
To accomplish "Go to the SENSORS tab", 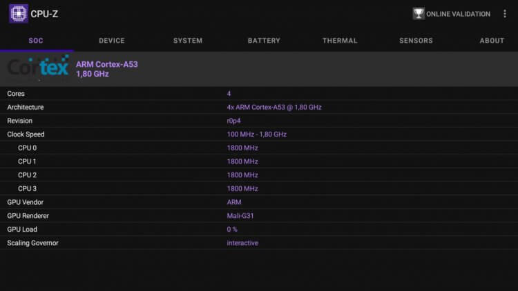I will [x=416, y=41].
